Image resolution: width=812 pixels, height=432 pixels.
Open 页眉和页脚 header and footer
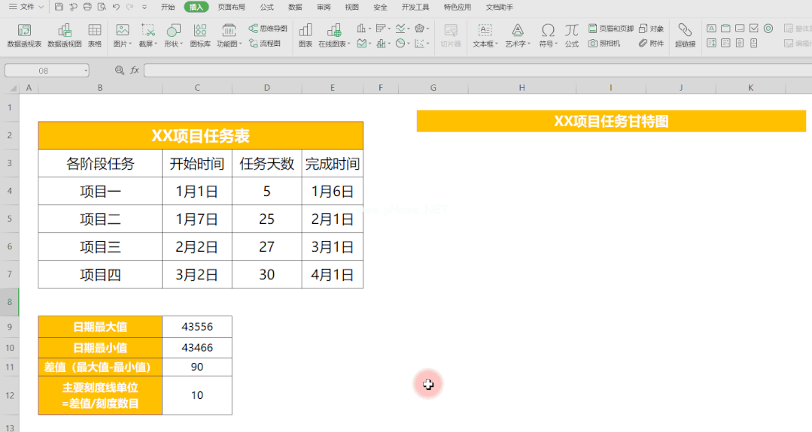[x=611, y=29]
